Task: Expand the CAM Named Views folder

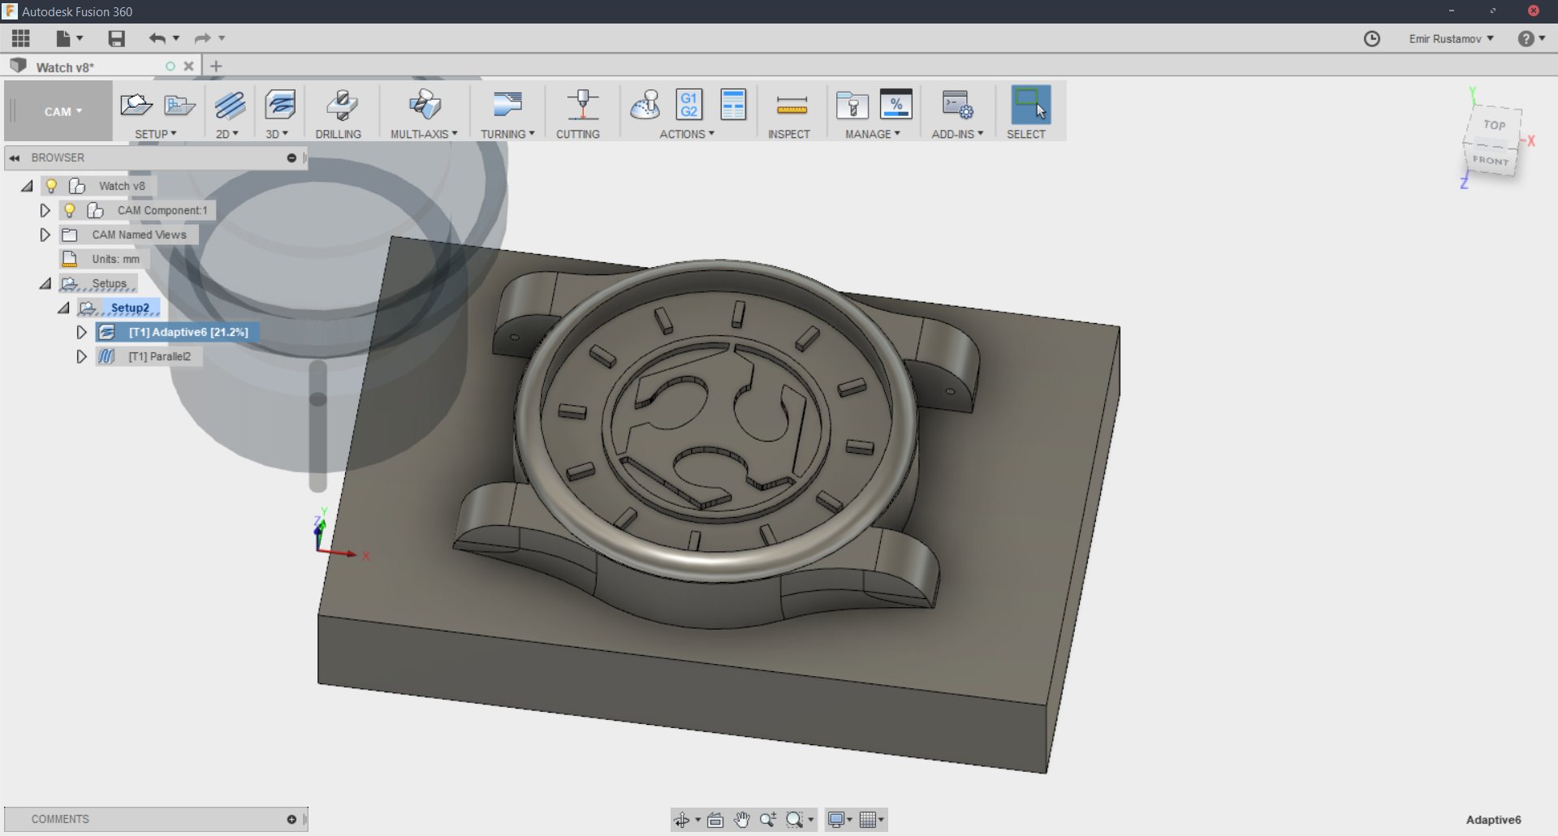Action: pyautogui.click(x=45, y=235)
